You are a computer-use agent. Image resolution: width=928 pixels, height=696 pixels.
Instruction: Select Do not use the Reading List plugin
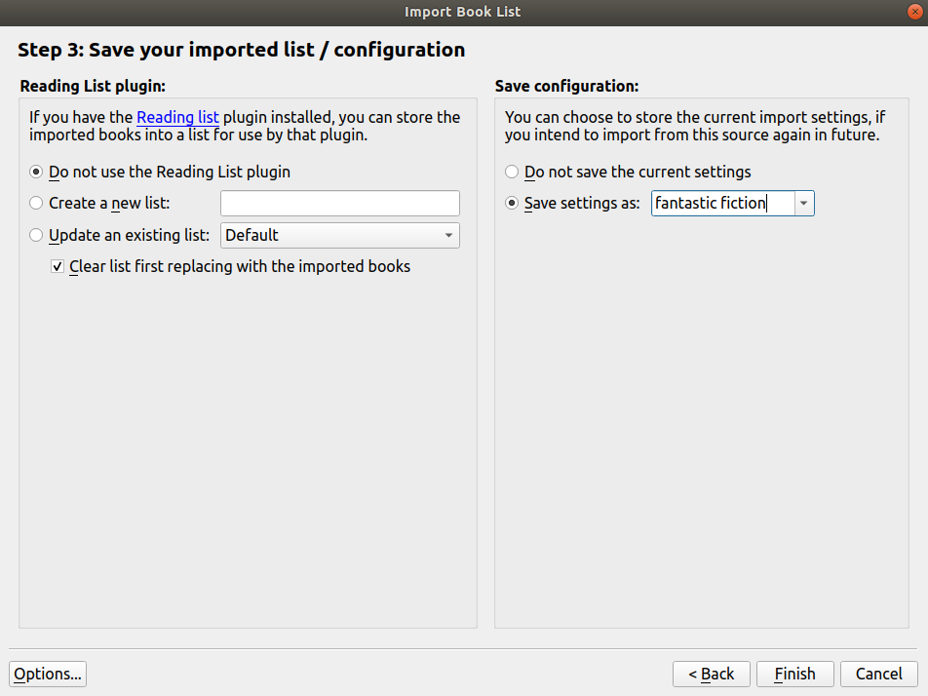[x=37, y=172]
